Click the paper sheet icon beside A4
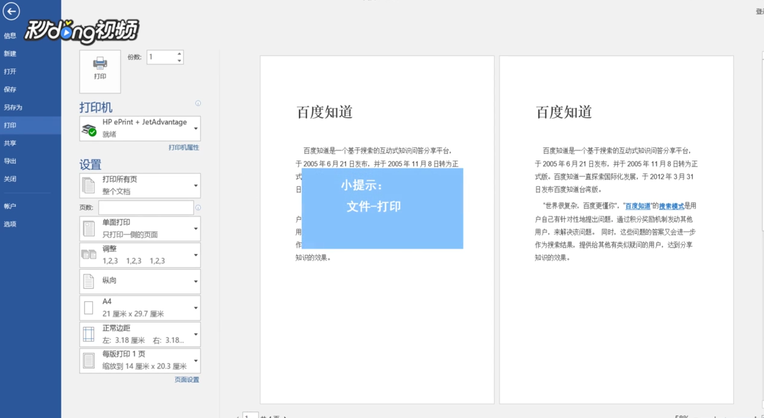This screenshot has width=764, height=418. point(89,308)
